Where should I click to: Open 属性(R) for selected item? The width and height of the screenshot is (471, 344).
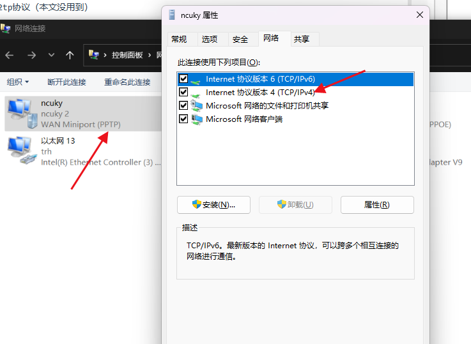tap(377, 205)
